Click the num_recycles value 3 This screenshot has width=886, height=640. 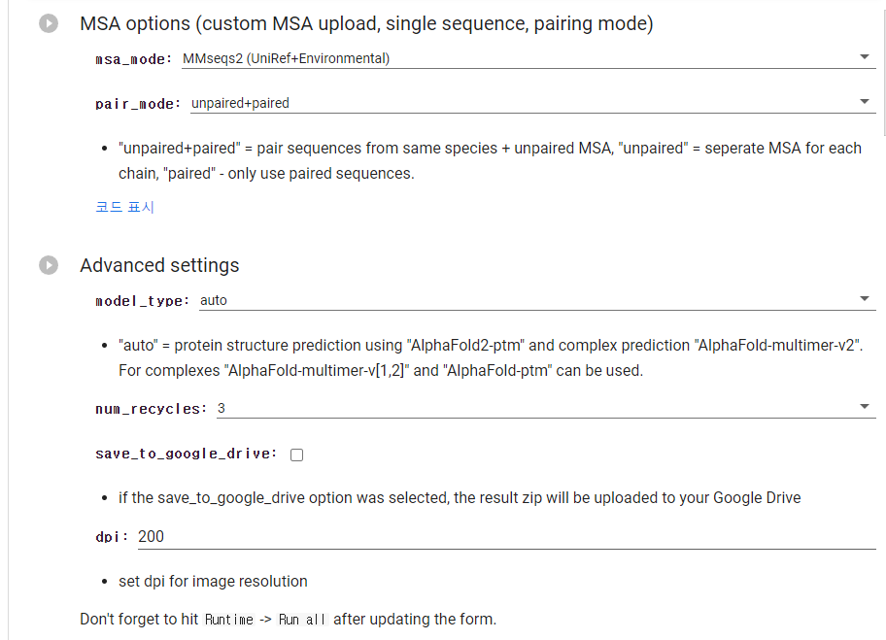[x=221, y=408]
